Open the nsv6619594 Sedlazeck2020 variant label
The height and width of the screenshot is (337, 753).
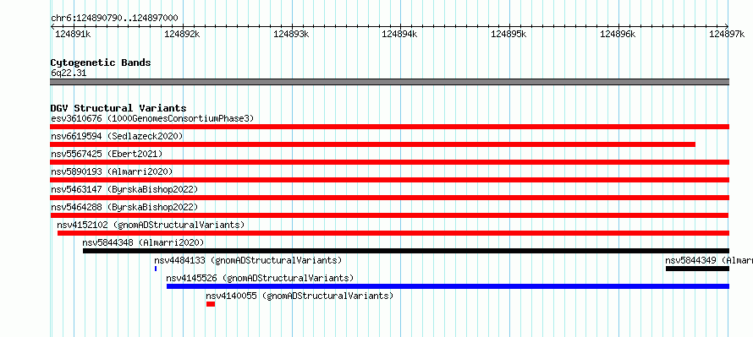point(117,136)
